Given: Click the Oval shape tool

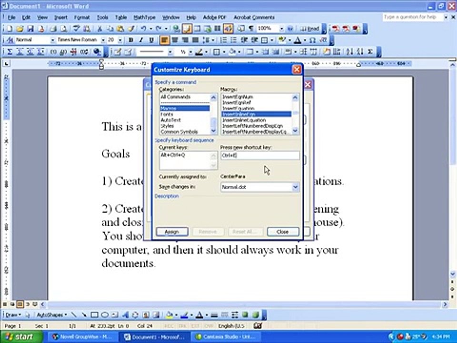Looking at the screenshot, I should click(x=105, y=315).
